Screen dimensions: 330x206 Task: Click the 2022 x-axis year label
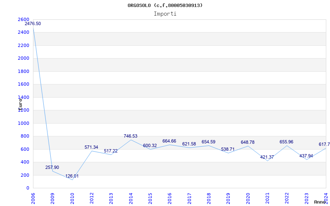[x=287, y=199]
